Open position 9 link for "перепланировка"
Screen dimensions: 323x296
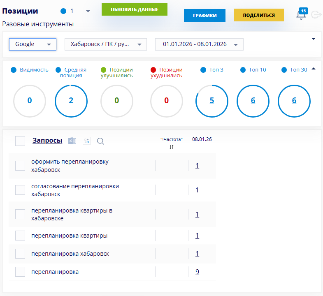click(197, 272)
